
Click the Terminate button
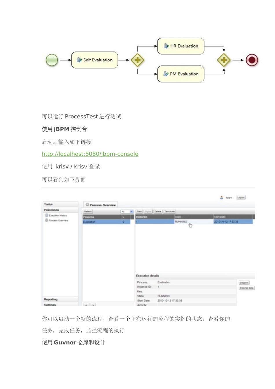pyautogui.click(x=170, y=212)
